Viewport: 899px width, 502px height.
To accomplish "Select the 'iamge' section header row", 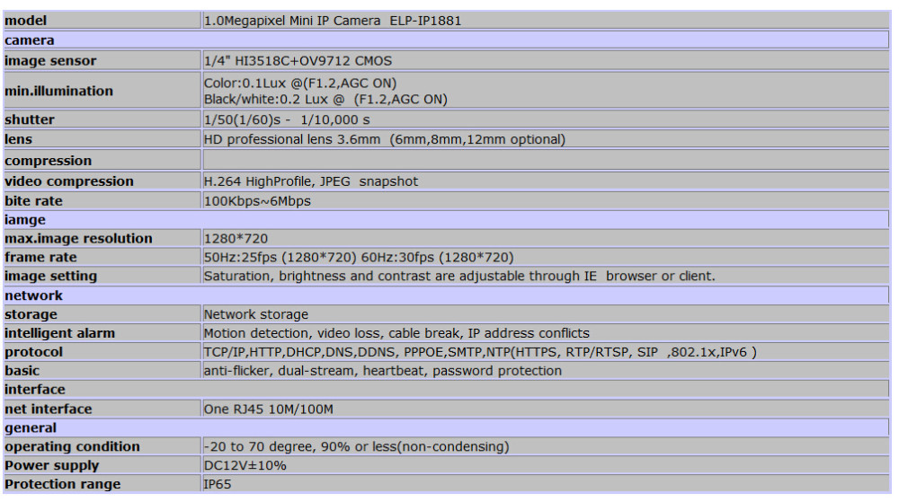I will 449,219.
